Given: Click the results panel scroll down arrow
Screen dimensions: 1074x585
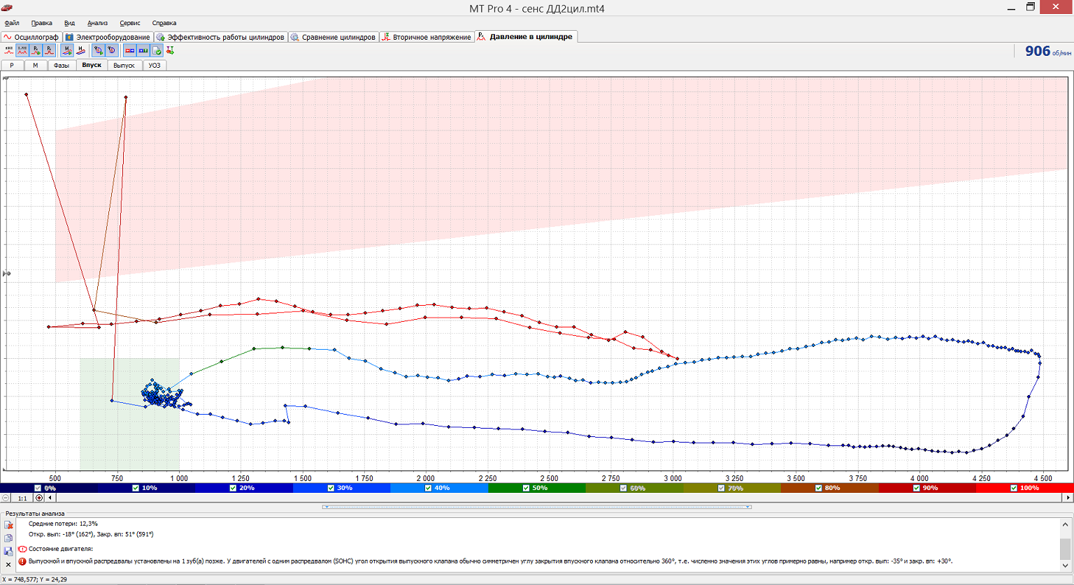Looking at the screenshot, I should (1066, 565).
